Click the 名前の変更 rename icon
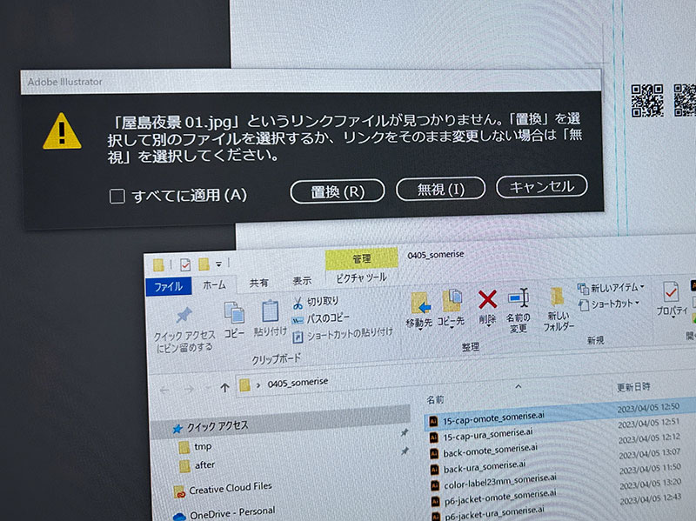 click(518, 297)
